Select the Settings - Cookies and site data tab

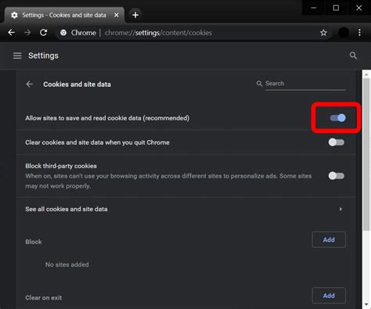(64, 15)
